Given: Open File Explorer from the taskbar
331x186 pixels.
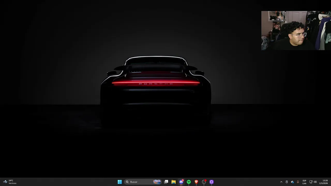Looking at the screenshot, I should click(x=174, y=182).
